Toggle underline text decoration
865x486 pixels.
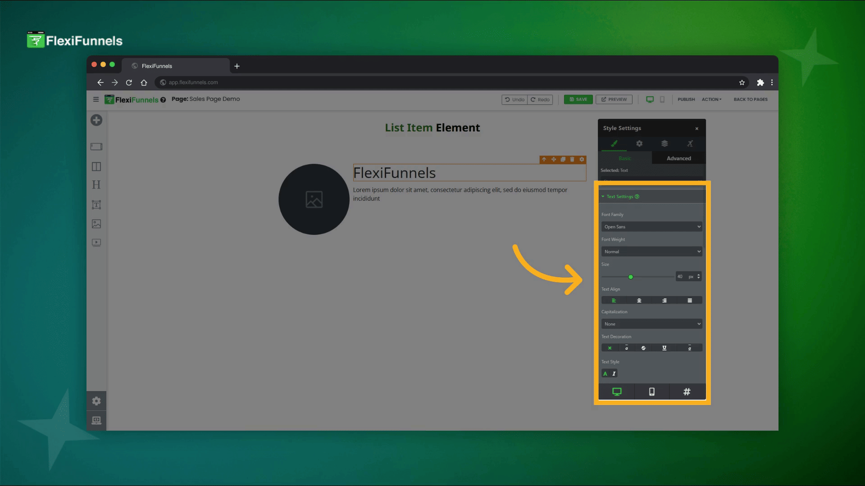[x=664, y=348]
